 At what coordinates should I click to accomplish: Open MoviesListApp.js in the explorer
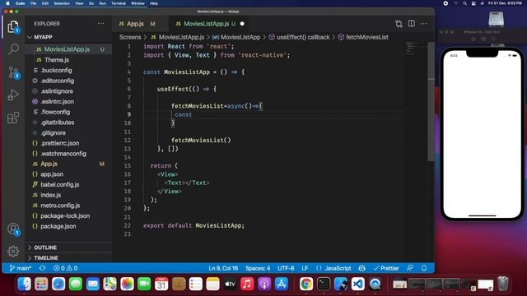point(69,49)
